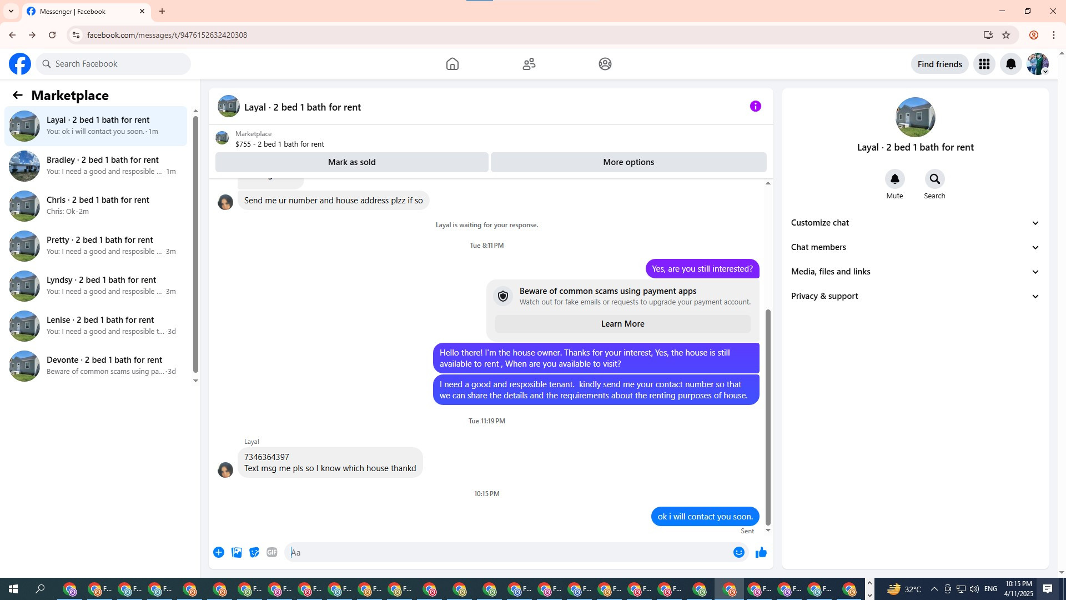
Task: Open the taskbar weather 32°C widget
Action: coord(904,589)
